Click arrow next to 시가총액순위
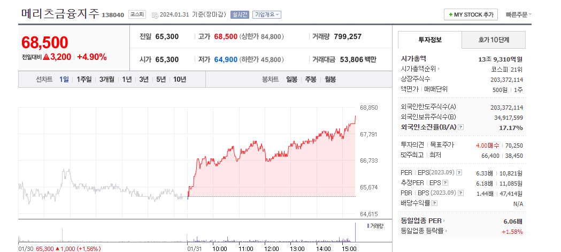 tap(439, 68)
